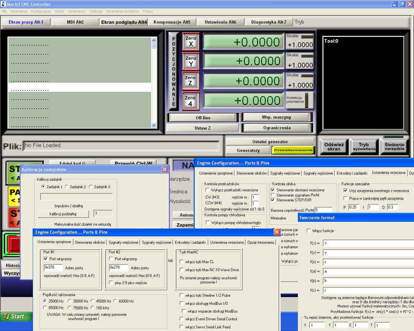Select 75000 Hz kernel speed
The image size is (414, 331).
pyautogui.click(x=70, y=308)
